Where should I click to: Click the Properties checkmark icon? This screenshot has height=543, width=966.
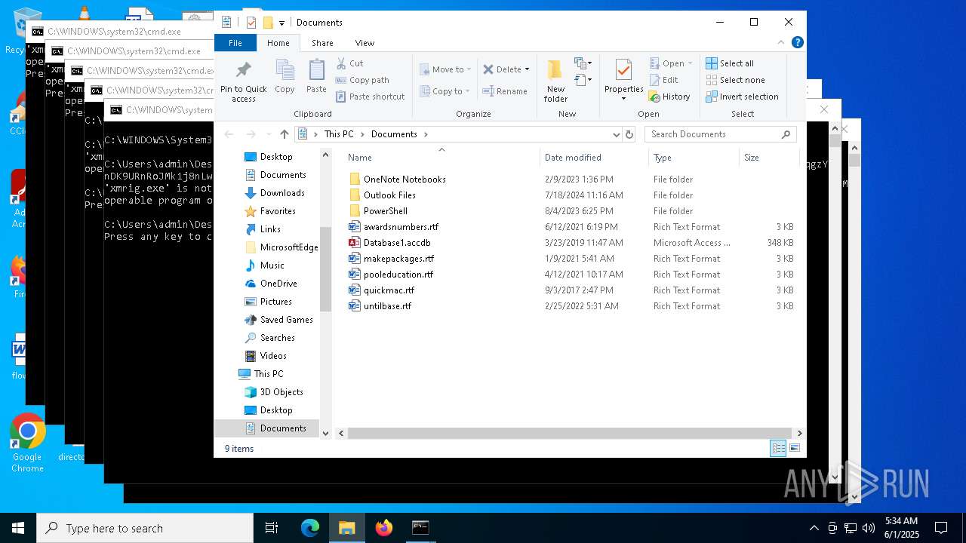(x=623, y=70)
